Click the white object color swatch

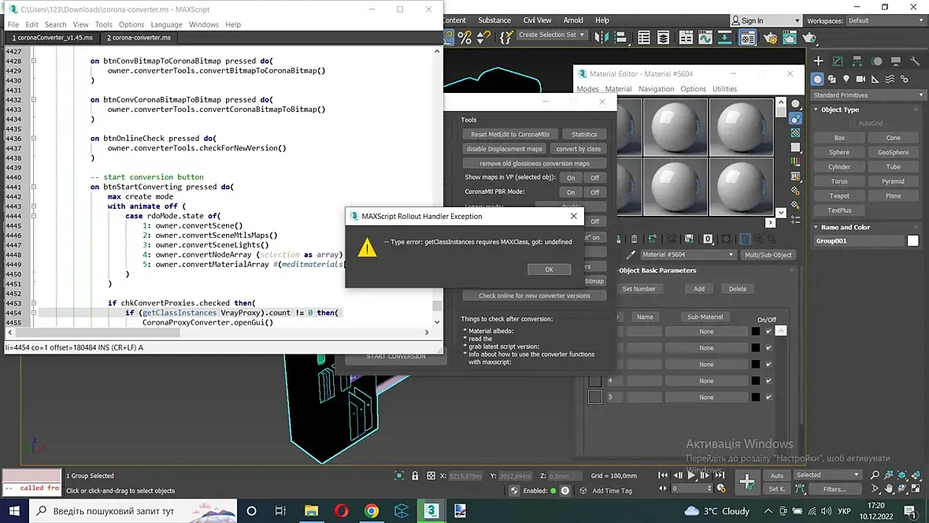pyautogui.click(x=912, y=241)
